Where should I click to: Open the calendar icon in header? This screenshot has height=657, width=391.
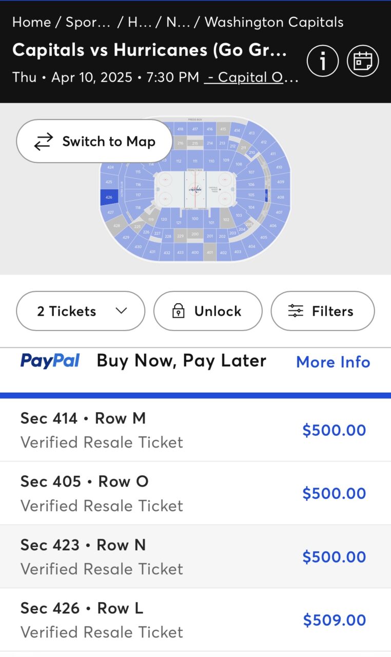[363, 61]
